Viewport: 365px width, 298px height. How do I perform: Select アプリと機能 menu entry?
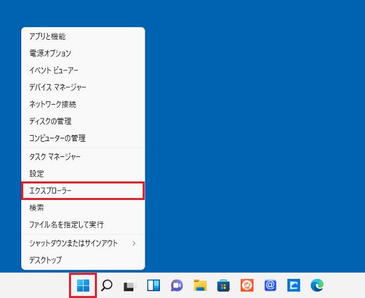[83, 36]
